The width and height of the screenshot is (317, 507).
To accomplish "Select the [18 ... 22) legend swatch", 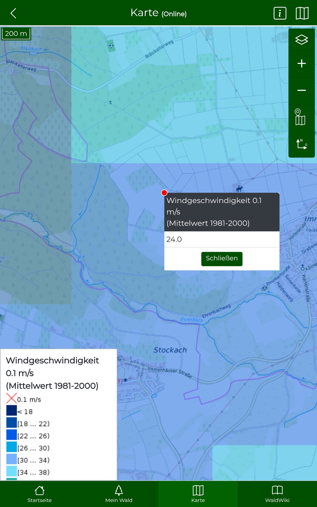I will click(x=11, y=423).
